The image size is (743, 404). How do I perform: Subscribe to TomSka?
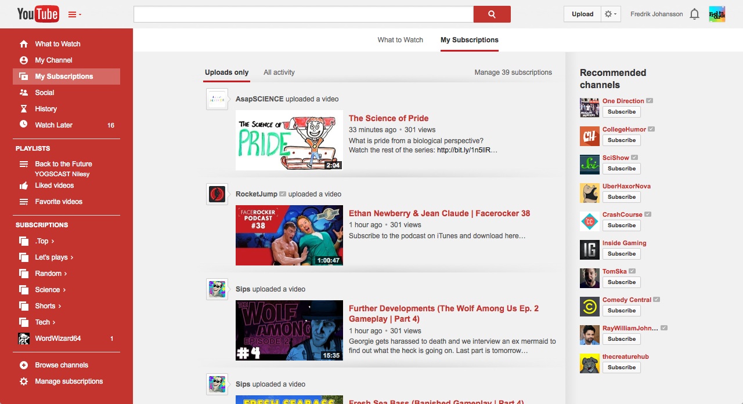(x=622, y=282)
